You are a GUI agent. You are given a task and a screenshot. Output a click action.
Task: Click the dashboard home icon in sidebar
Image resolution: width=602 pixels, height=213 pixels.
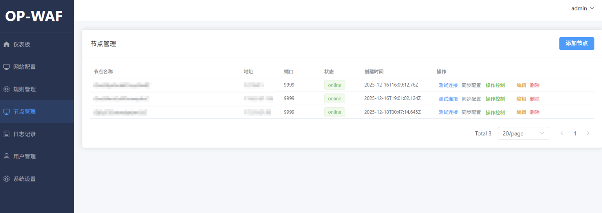coord(6,44)
